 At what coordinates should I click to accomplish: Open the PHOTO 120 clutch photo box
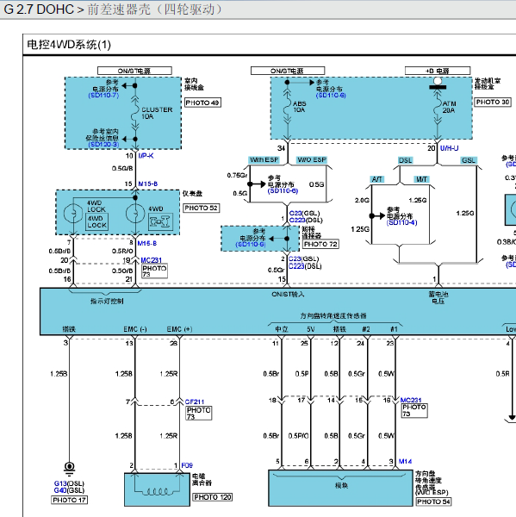pos(213,497)
